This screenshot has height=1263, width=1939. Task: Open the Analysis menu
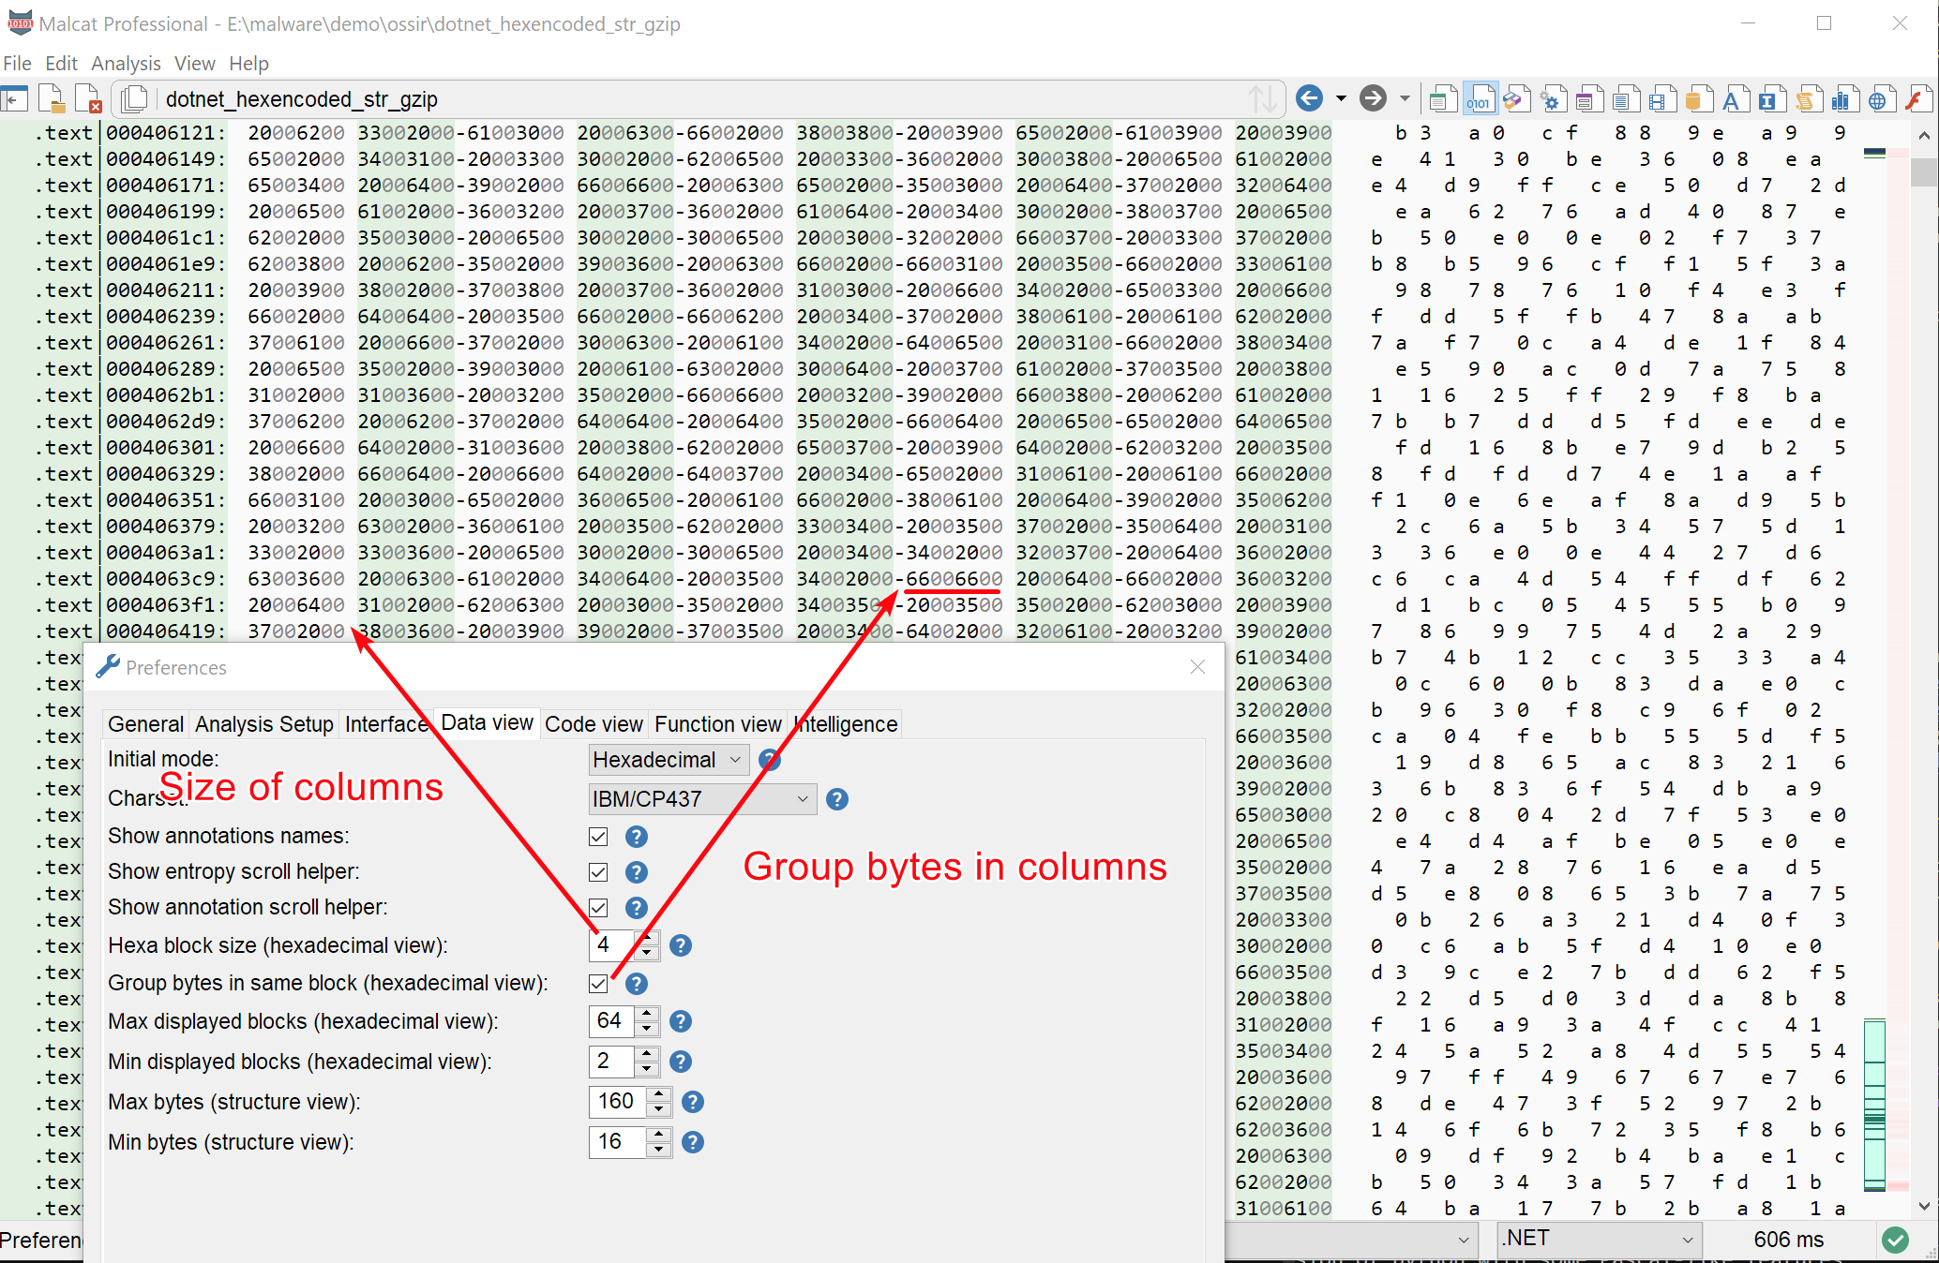pyautogui.click(x=126, y=64)
